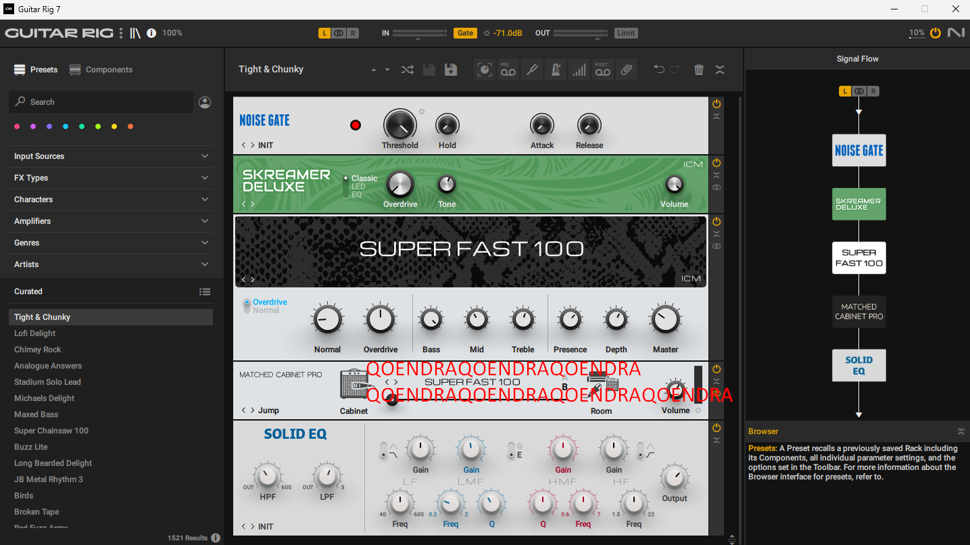Expand the Input Sources filter

pyautogui.click(x=112, y=156)
